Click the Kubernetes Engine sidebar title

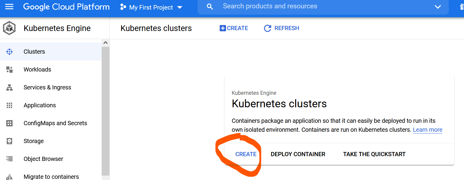[x=57, y=28]
